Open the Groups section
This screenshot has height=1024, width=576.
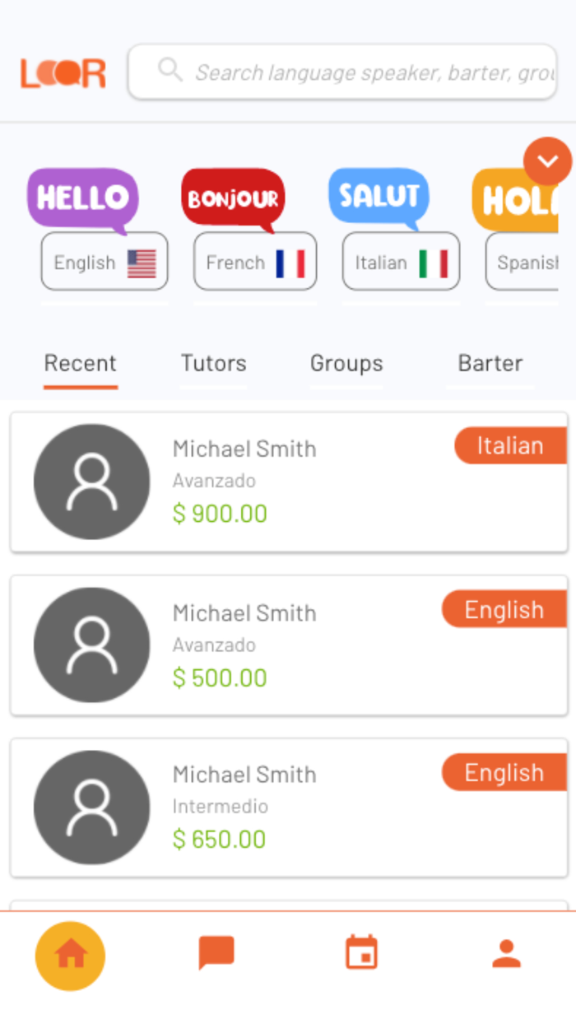[346, 363]
